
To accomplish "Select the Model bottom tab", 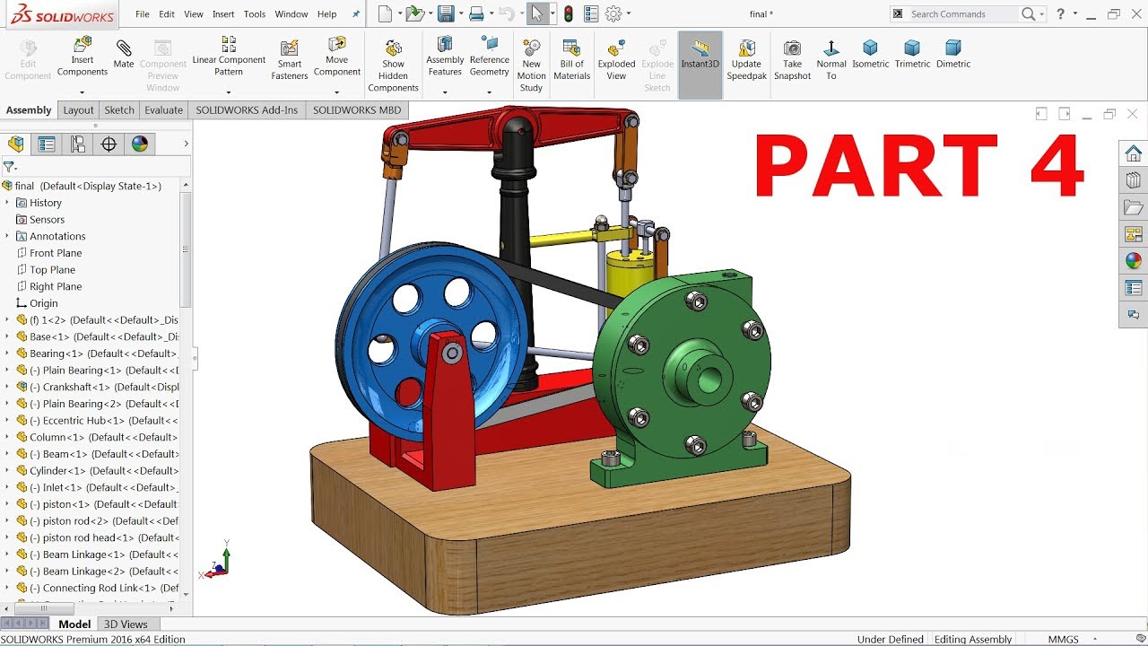I will click(x=74, y=624).
